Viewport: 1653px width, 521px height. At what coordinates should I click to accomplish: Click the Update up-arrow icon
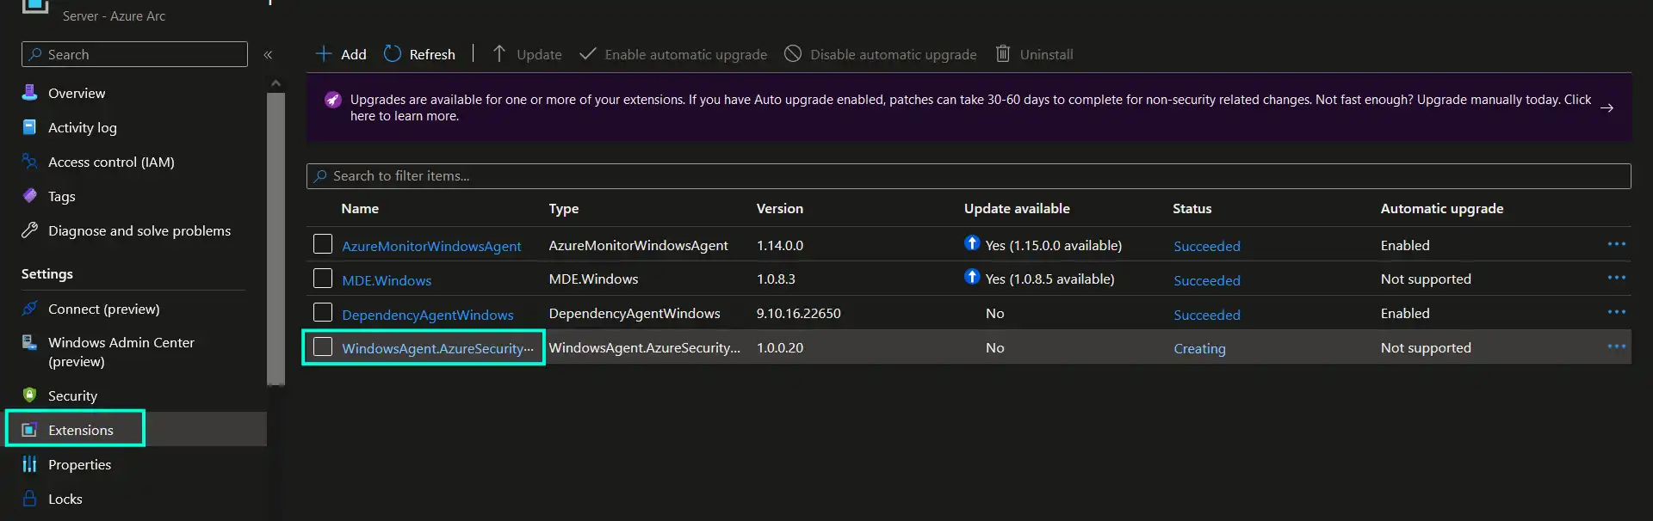point(498,54)
